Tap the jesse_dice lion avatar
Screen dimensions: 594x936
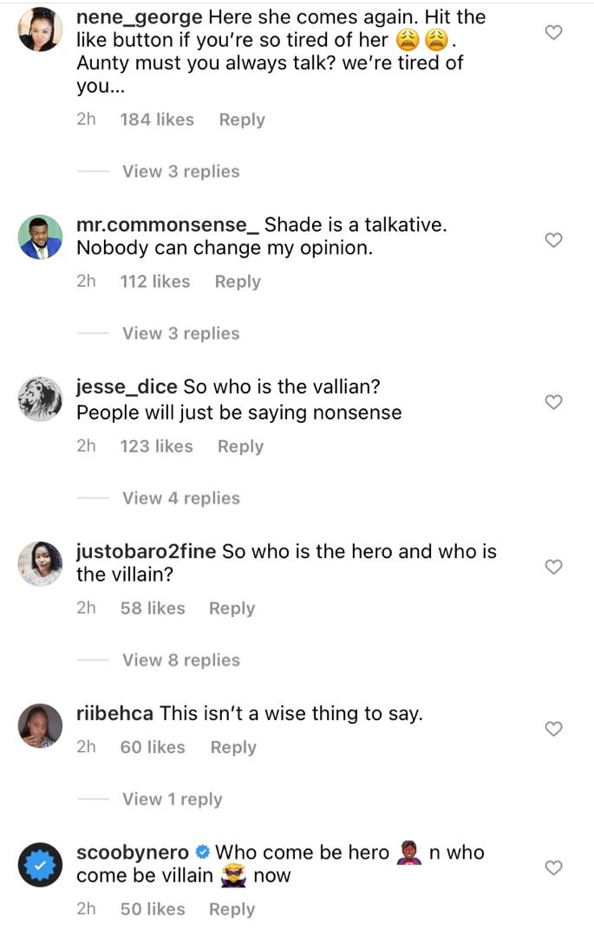(x=40, y=399)
